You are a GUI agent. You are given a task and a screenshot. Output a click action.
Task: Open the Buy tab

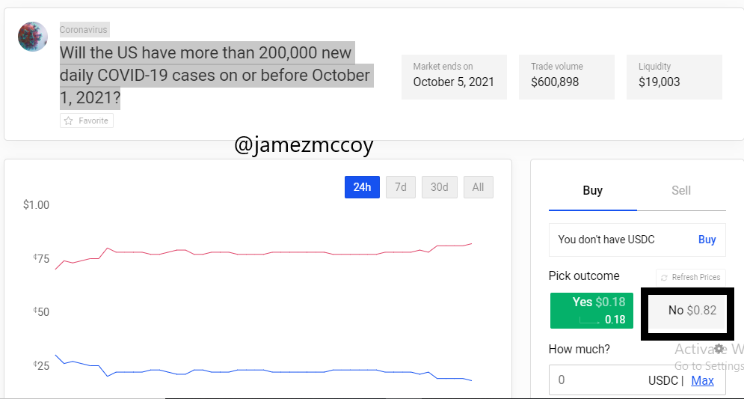click(593, 190)
